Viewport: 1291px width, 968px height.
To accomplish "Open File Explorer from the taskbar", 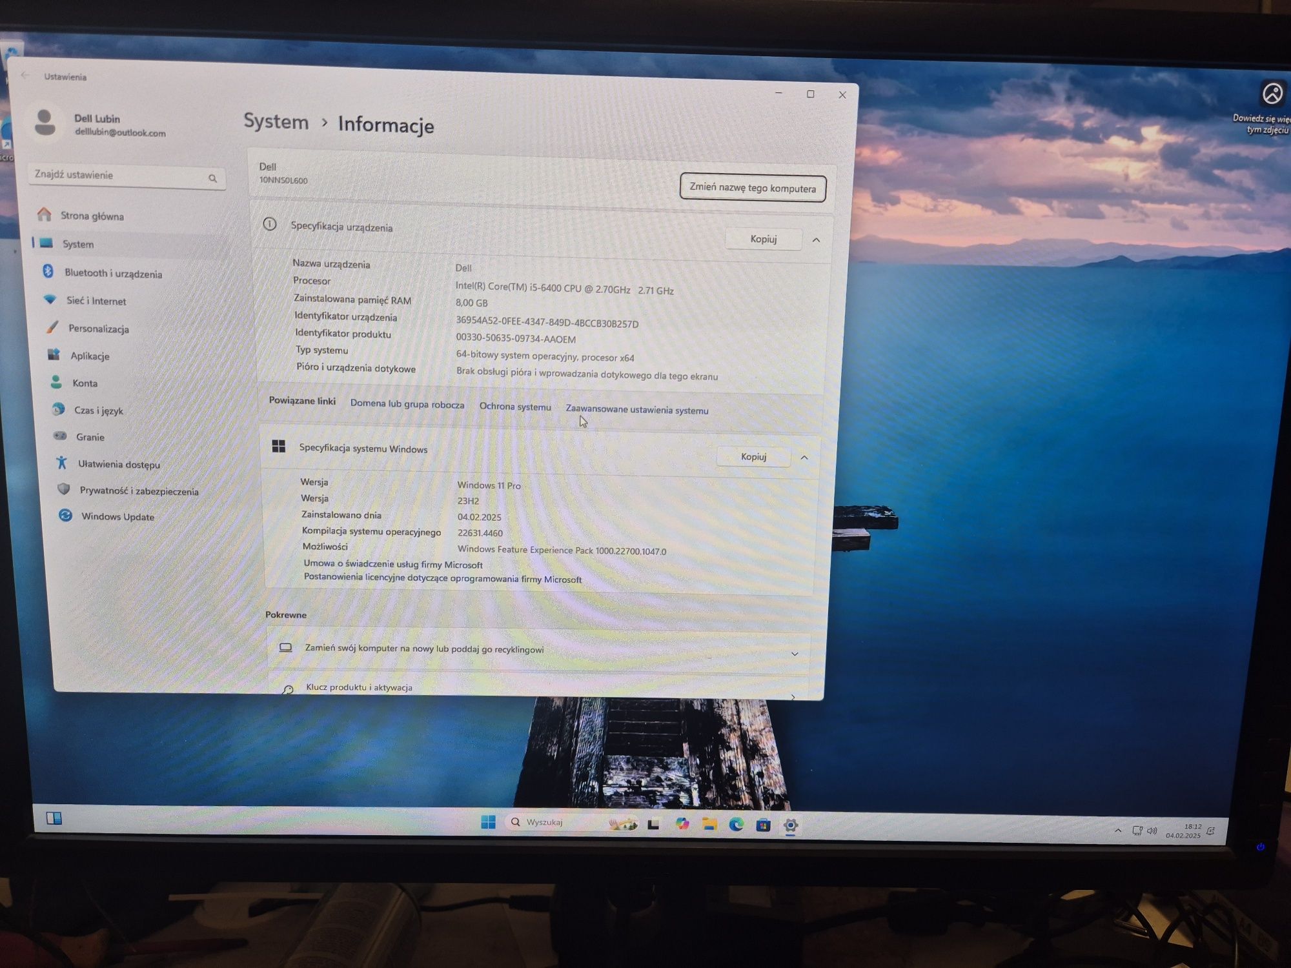I will coord(709,824).
